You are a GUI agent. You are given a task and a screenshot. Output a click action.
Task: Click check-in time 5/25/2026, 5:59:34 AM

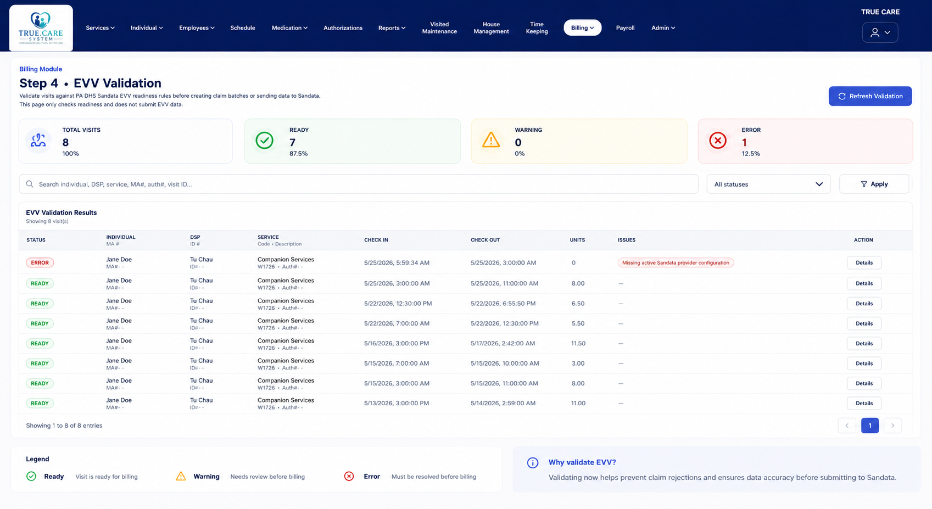tap(397, 263)
